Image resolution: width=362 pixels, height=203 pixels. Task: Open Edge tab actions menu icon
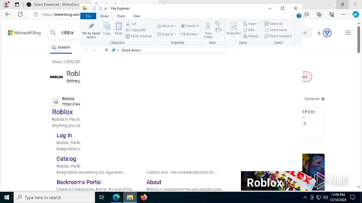point(17,5)
